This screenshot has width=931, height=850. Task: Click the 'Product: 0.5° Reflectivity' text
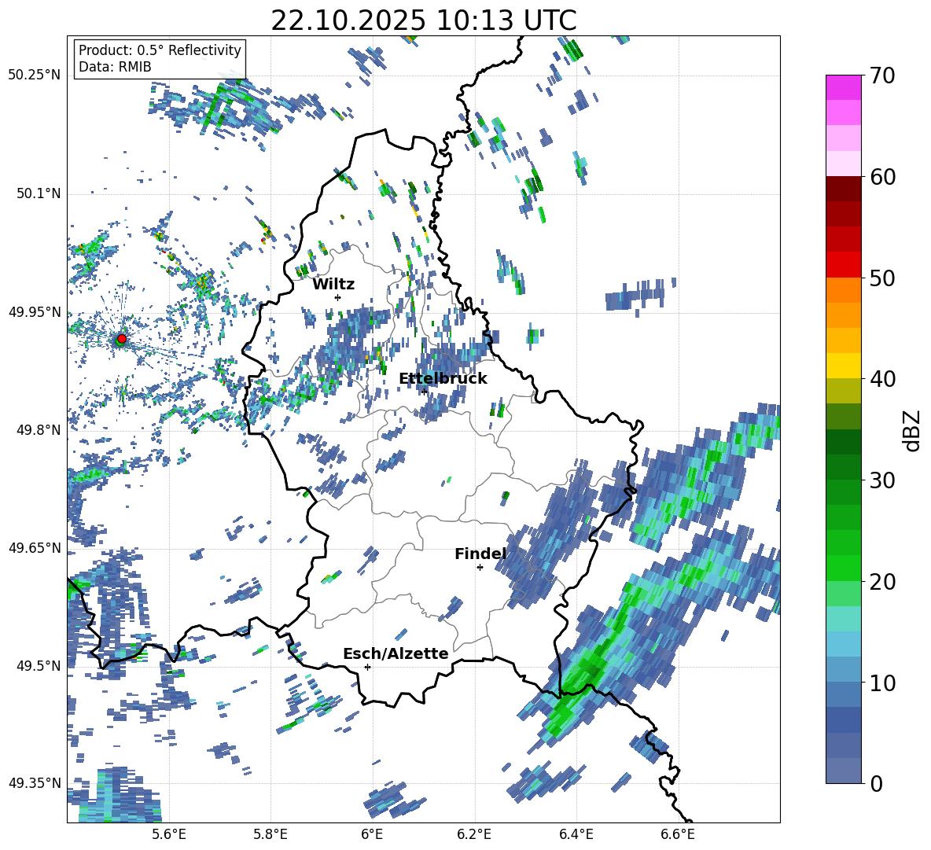pos(160,50)
